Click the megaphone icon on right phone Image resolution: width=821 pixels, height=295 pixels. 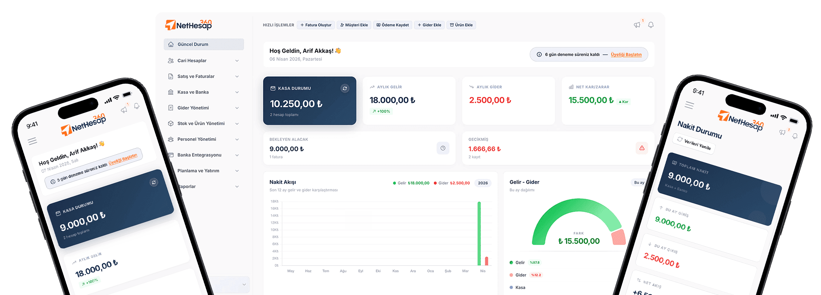coord(783,132)
